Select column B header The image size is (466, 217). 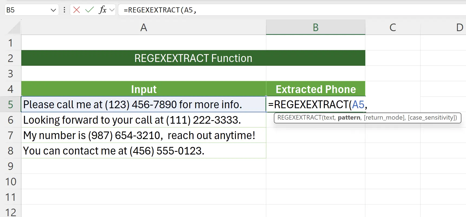click(x=316, y=27)
